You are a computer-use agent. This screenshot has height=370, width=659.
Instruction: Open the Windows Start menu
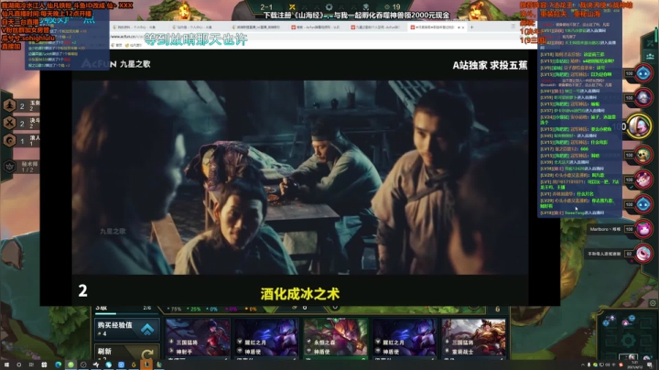click(x=6, y=365)
